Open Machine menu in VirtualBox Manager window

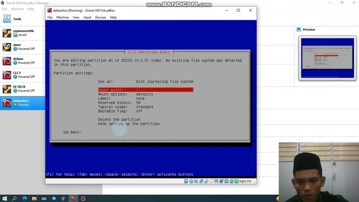point(17,9)
